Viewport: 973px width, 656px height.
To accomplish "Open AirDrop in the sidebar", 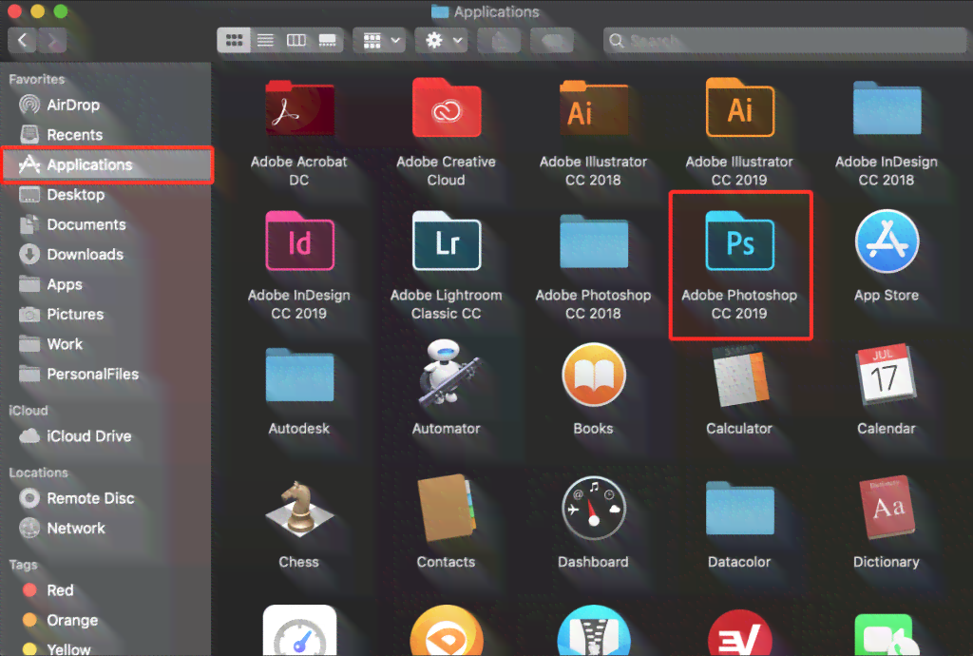I will pos(105,105).
